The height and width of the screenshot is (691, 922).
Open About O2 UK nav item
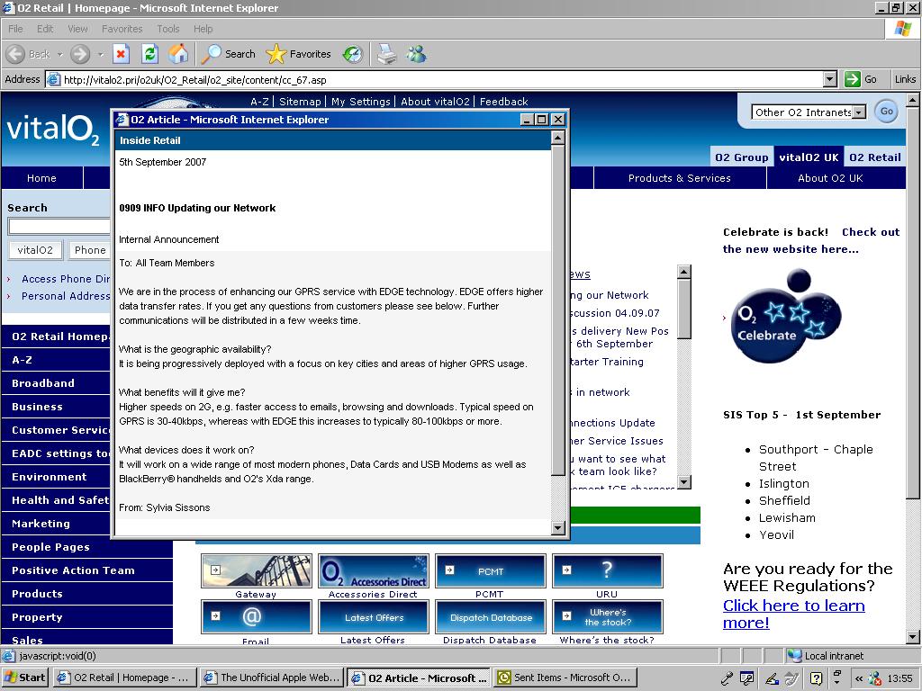pos(830,178)
